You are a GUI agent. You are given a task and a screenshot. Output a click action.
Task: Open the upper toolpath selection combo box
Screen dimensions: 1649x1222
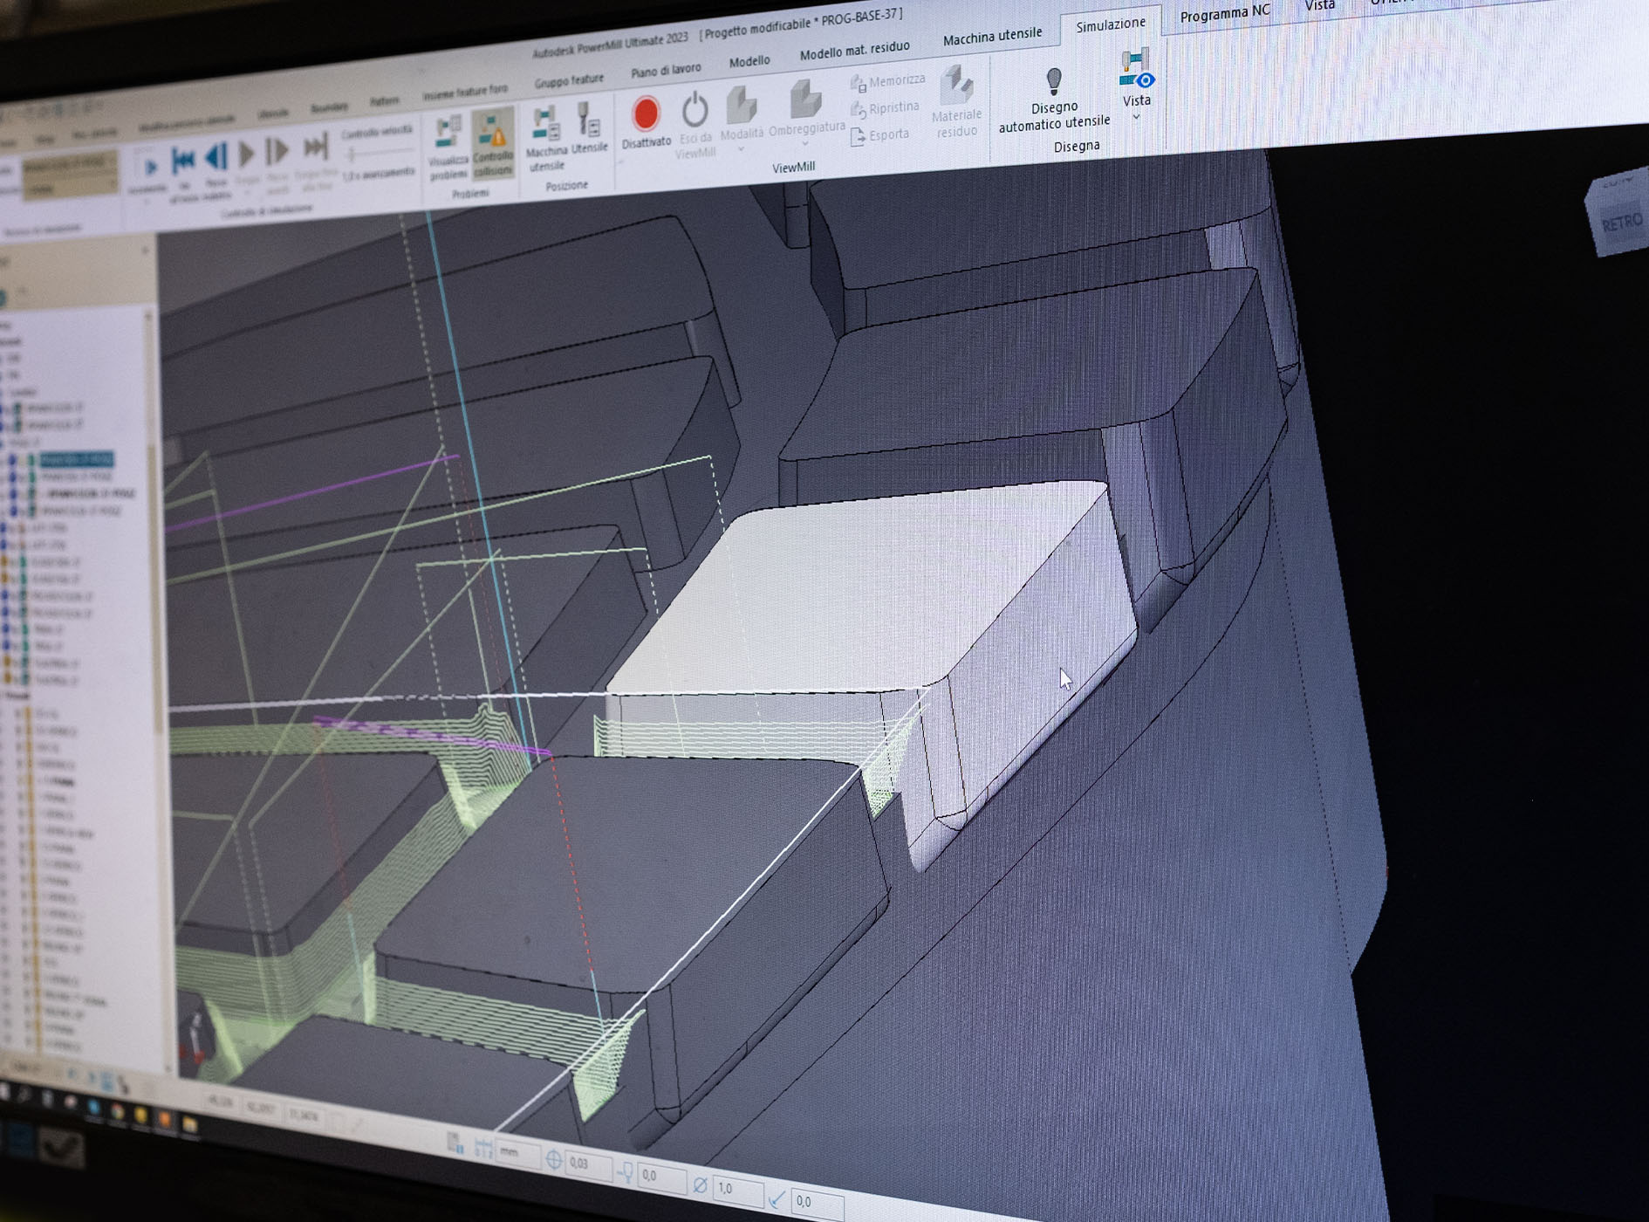(x=70, y=164)
